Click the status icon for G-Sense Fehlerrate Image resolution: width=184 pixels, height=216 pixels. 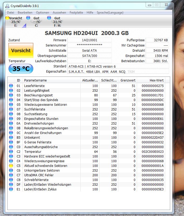coord(11,142)
